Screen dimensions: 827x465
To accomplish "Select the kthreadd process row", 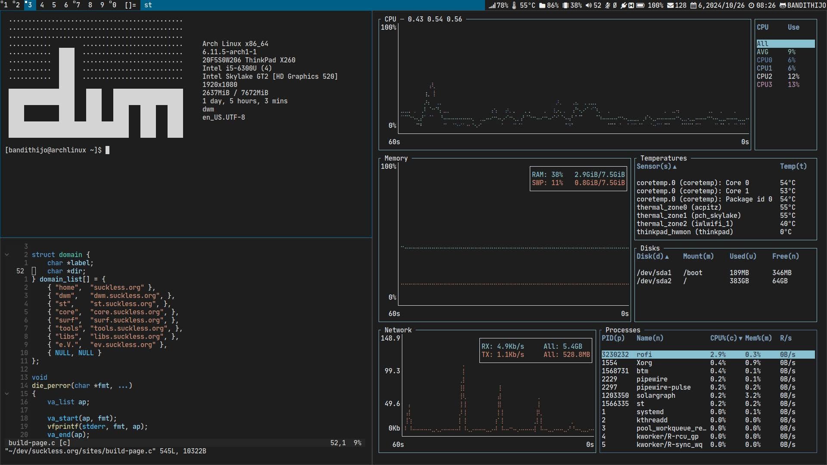I will [x=708, y=420].
